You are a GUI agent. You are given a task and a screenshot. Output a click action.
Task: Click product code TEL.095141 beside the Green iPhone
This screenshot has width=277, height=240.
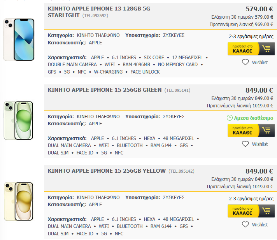[177, 90]
